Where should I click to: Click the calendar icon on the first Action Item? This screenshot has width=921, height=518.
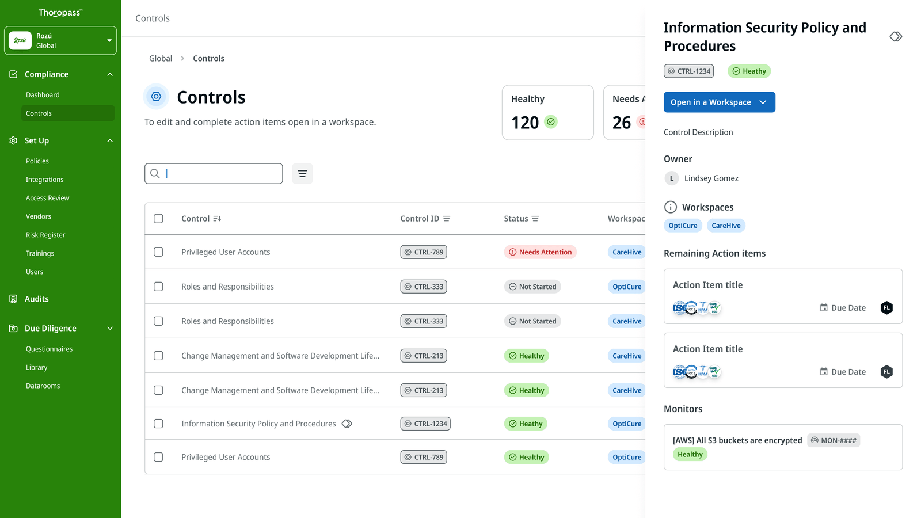[x=823, y=308]
